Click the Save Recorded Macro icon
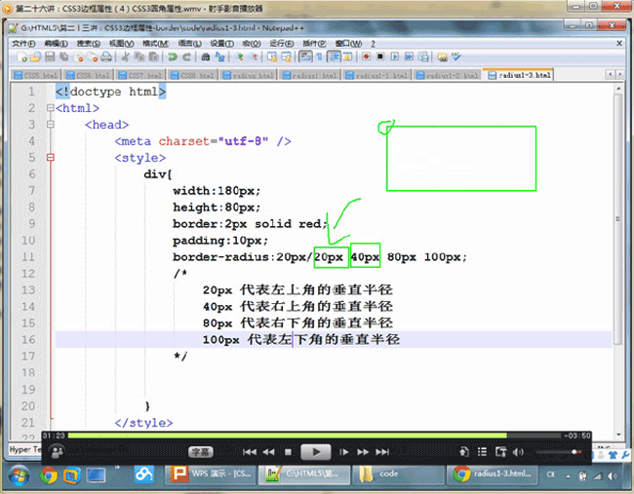The image size is (634, 494). (423, 57)
